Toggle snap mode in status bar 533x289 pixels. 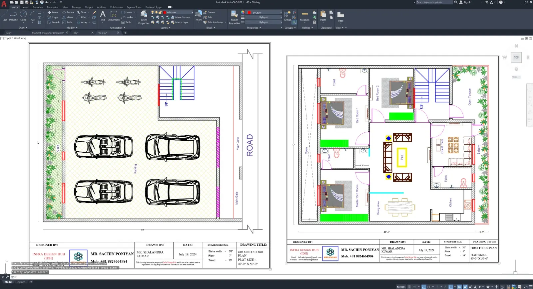click(415, 287)
